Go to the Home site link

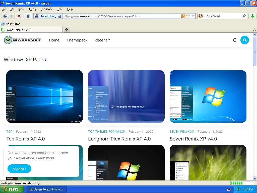pos(54,40)
